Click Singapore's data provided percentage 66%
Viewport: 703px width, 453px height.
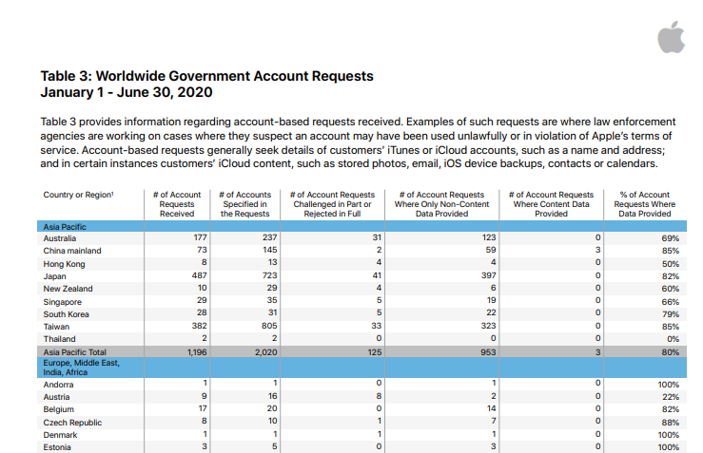point(671,302)
